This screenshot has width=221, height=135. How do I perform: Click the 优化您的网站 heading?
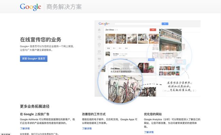tap(153, 114)
